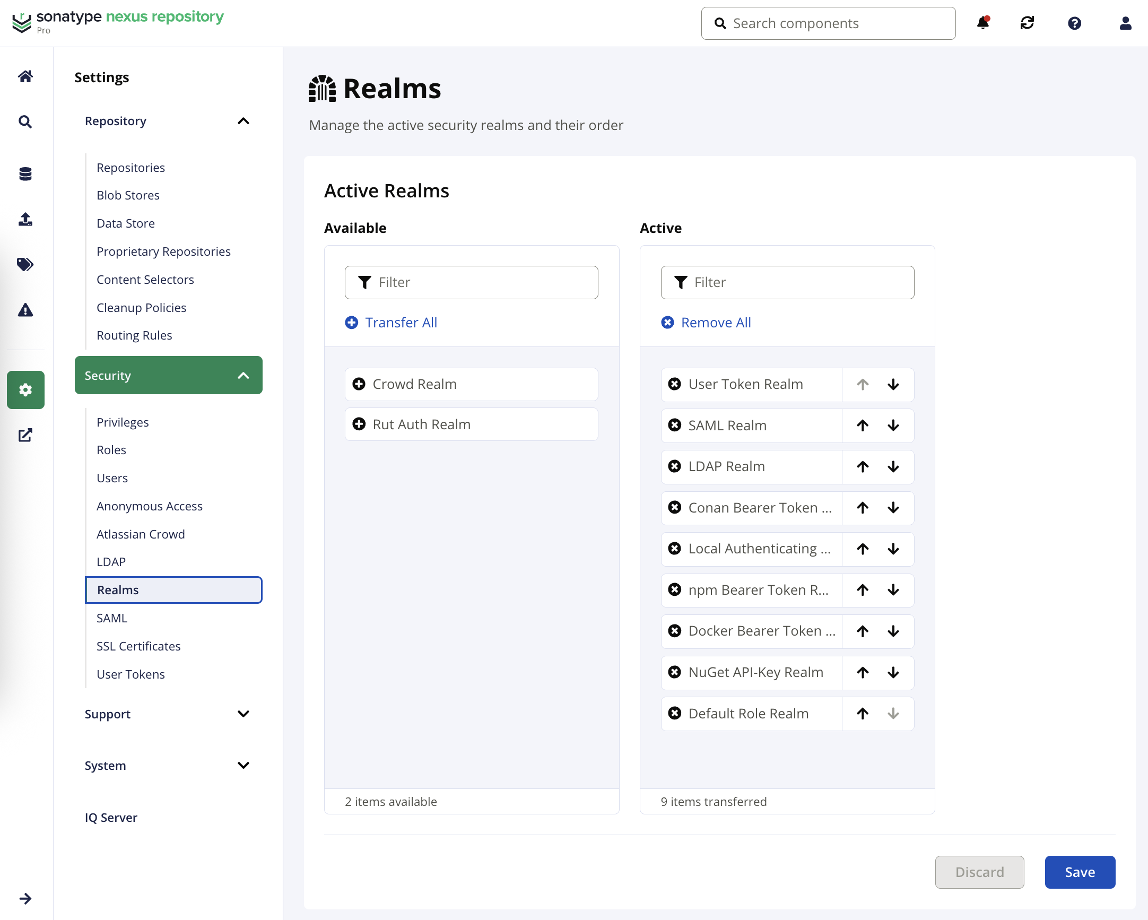Remove LDAP Realm with its x icon
This screenshot has width=1148, height=920.
pos(674,466)
